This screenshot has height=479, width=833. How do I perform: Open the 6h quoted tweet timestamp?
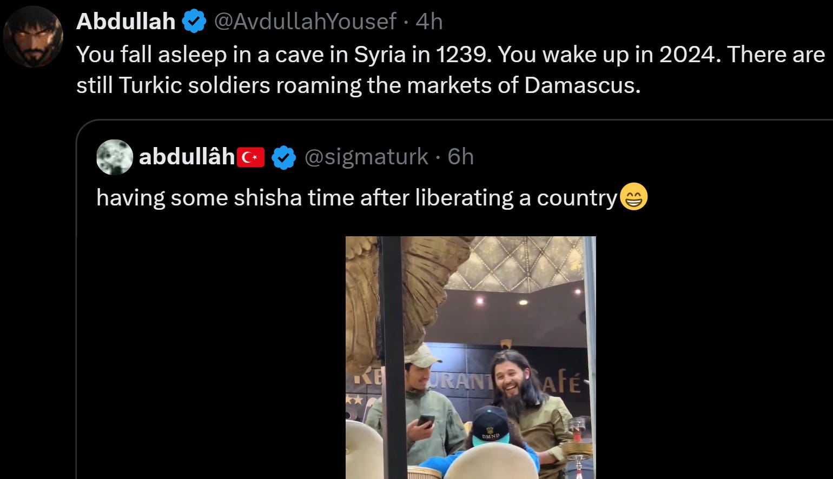tap(461, 157)
